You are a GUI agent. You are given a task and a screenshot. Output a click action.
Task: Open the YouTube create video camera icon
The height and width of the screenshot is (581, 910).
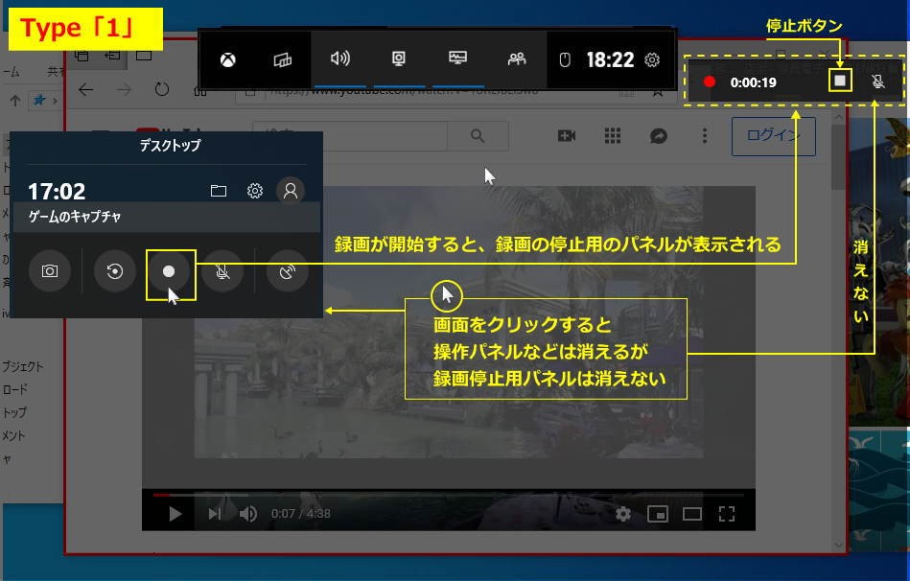(567, 136)
